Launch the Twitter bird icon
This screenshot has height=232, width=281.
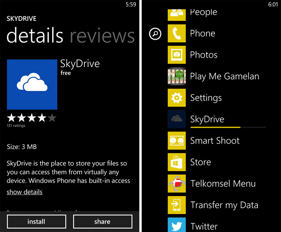177,225
